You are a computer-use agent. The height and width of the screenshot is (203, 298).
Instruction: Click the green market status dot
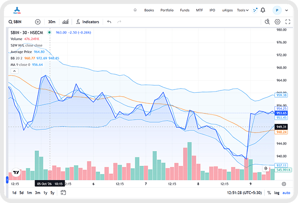pyautogui.click(x=49, y=33)
